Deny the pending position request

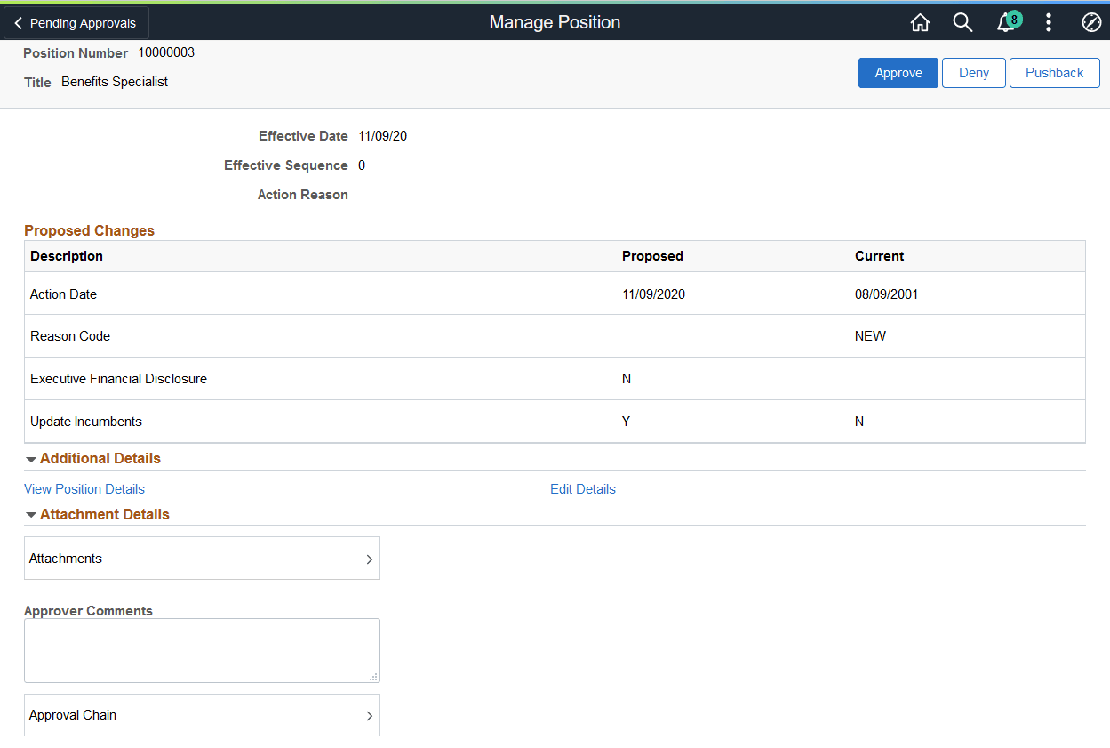973,73
